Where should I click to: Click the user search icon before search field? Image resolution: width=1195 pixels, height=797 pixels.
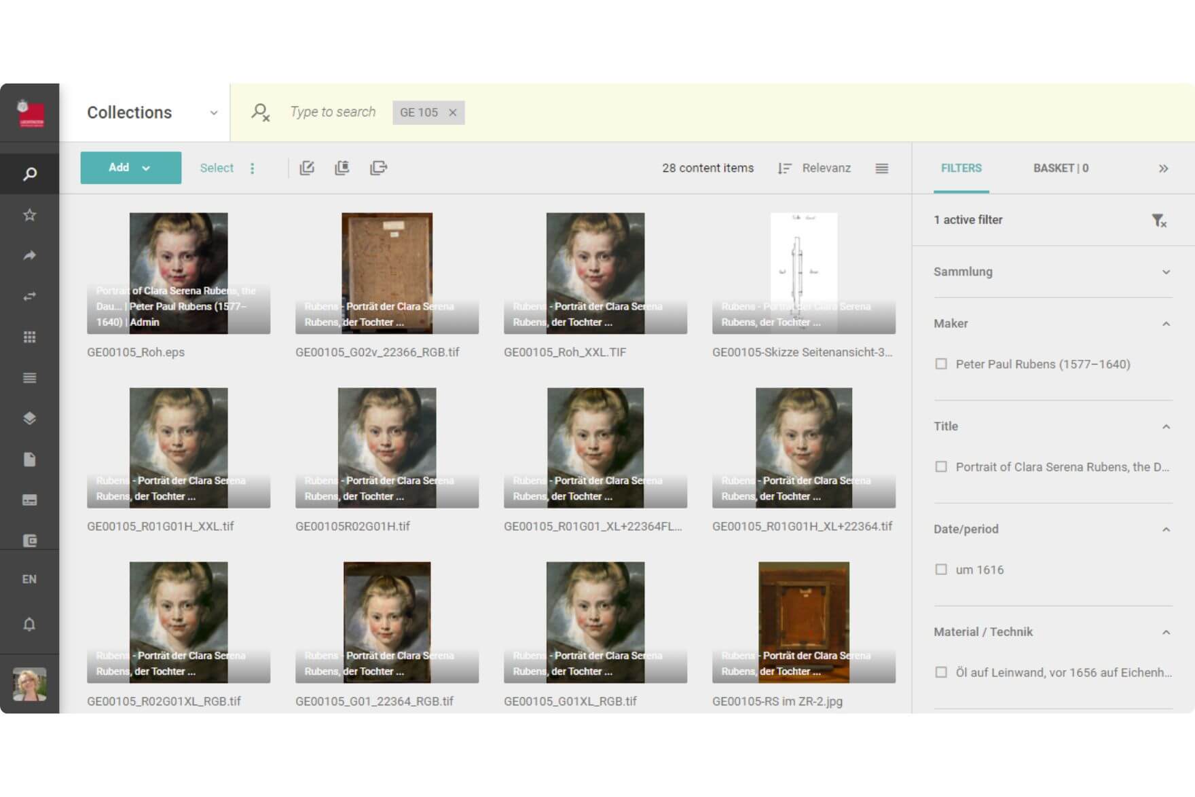[260, 112]
